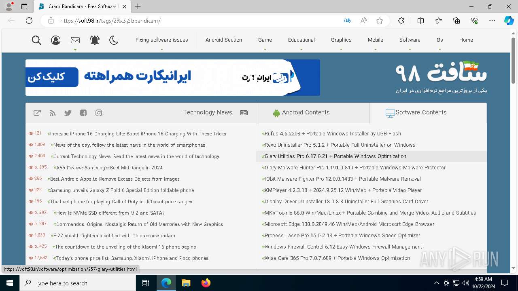518x291 pixels.
Task: Open NVMe SSD vs M.2 article
Action: point(110,213)
